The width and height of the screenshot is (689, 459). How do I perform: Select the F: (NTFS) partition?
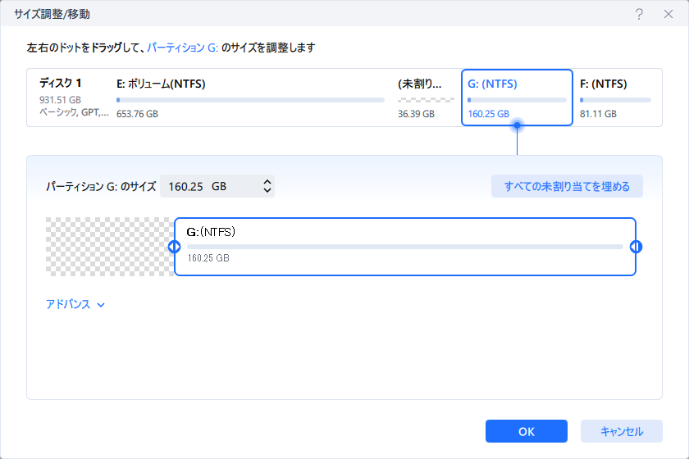(615, 98)
